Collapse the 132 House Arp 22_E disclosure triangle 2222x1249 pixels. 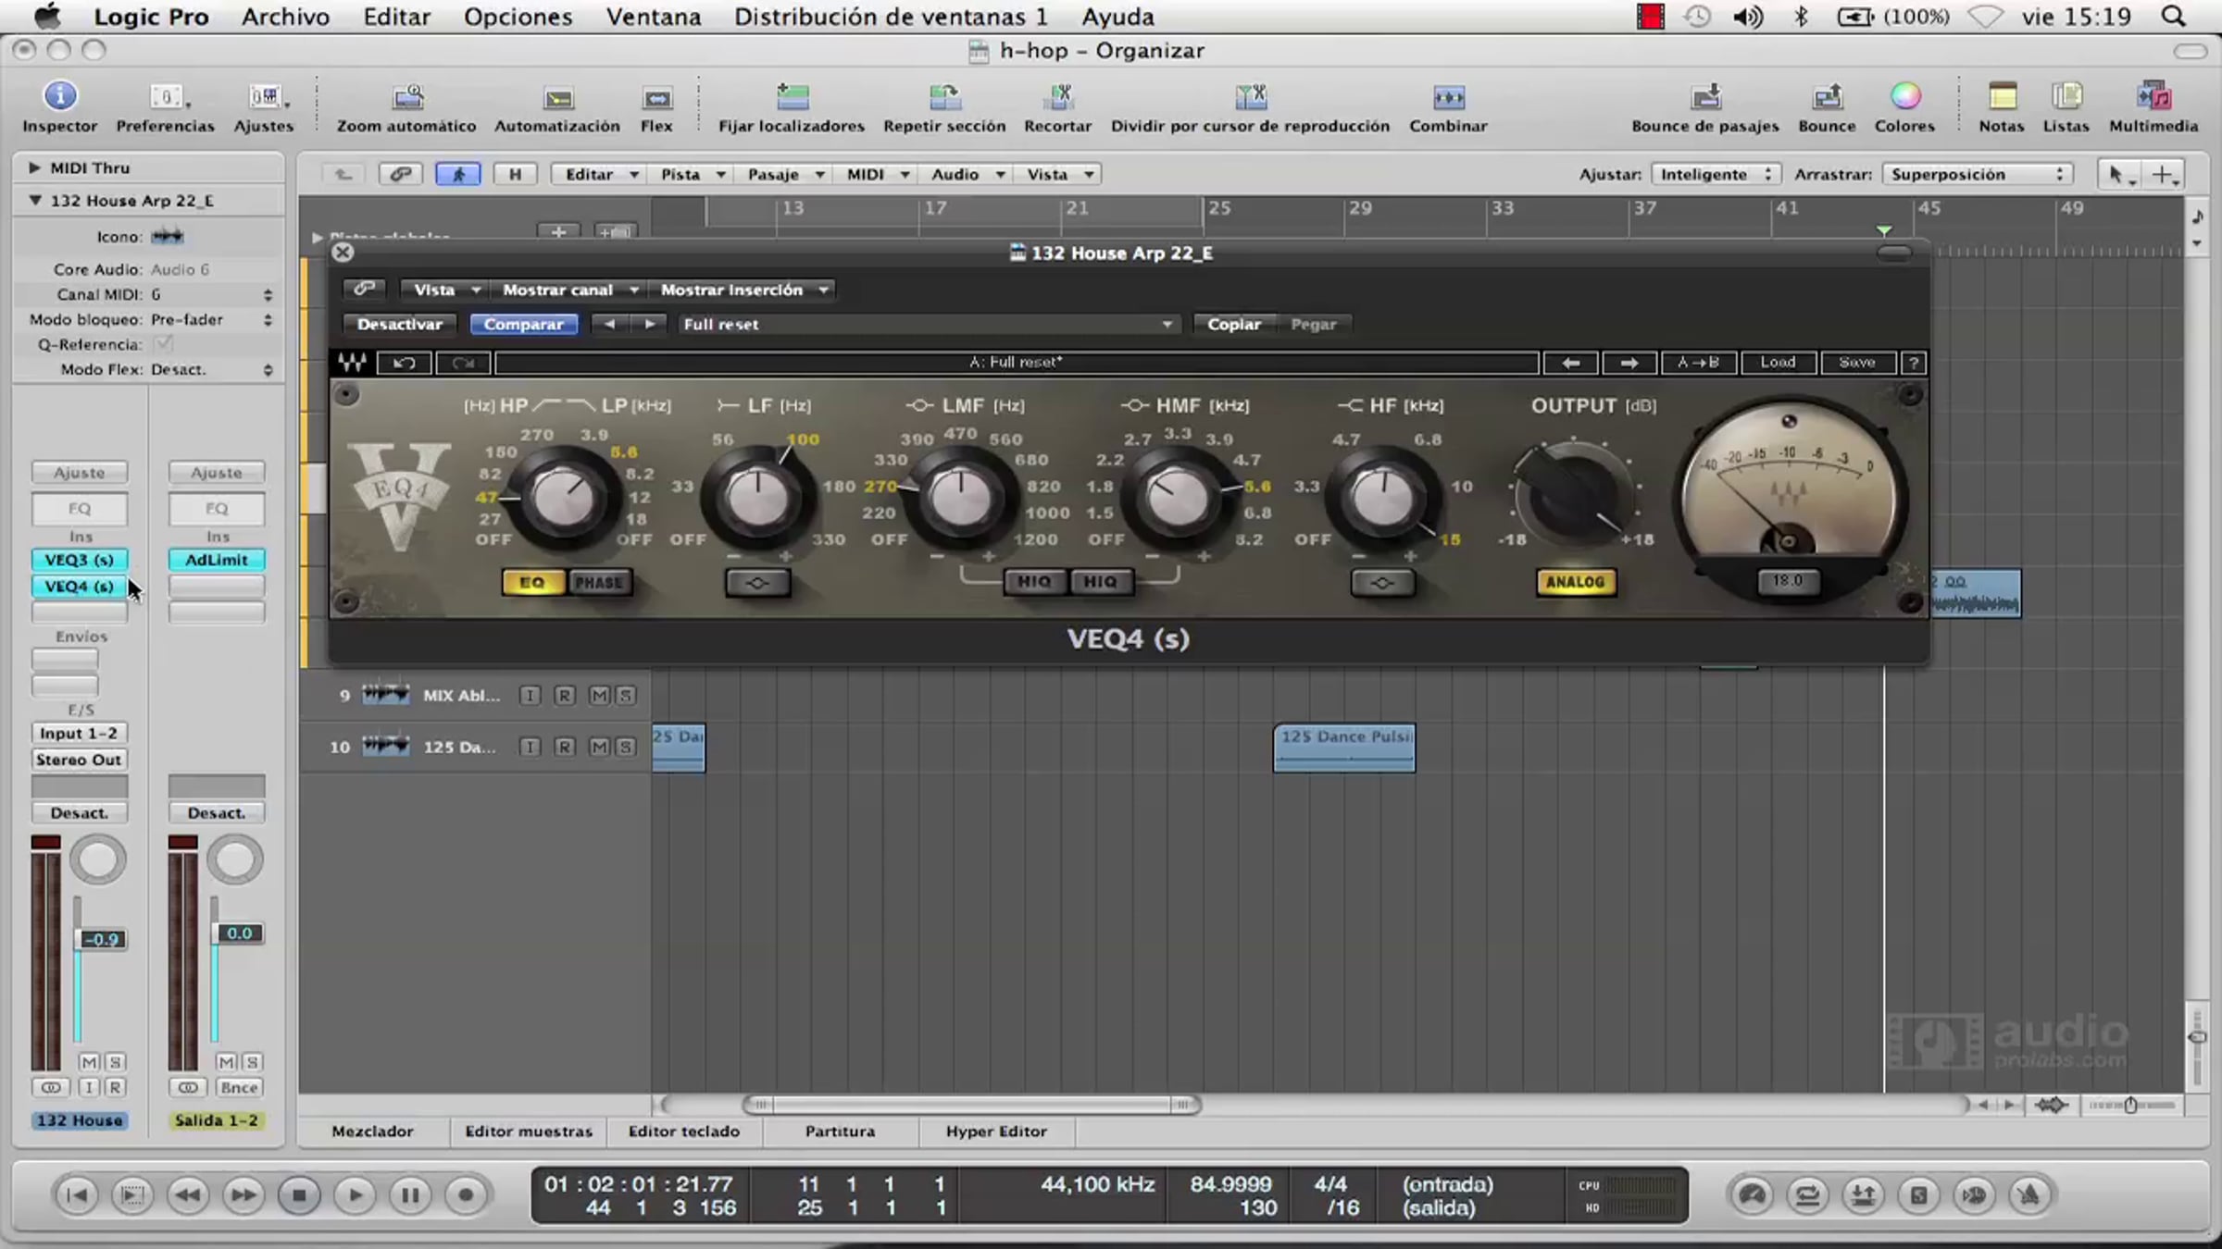35,200
